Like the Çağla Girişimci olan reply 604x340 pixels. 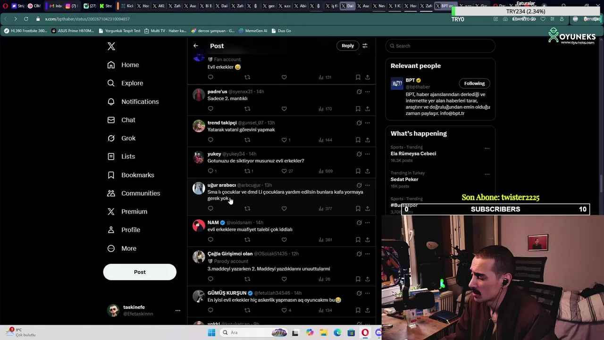[284, 279]
